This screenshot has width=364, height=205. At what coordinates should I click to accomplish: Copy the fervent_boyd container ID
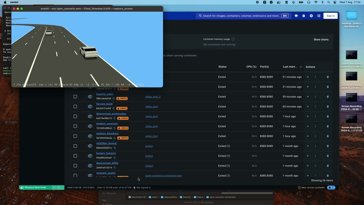tap(114, 108)
